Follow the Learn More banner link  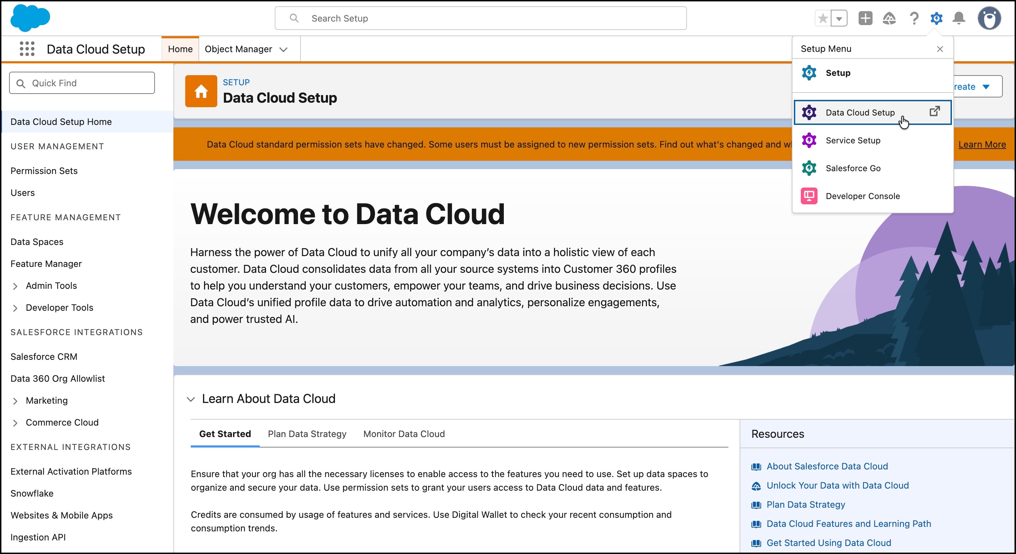982,144
